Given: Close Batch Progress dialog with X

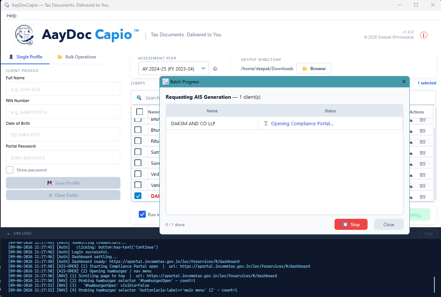Looking at the screenshot, I should coord(404,82).
